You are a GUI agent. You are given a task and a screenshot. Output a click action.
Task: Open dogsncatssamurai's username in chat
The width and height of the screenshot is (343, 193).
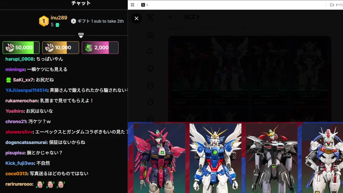(x=26, y=142)
